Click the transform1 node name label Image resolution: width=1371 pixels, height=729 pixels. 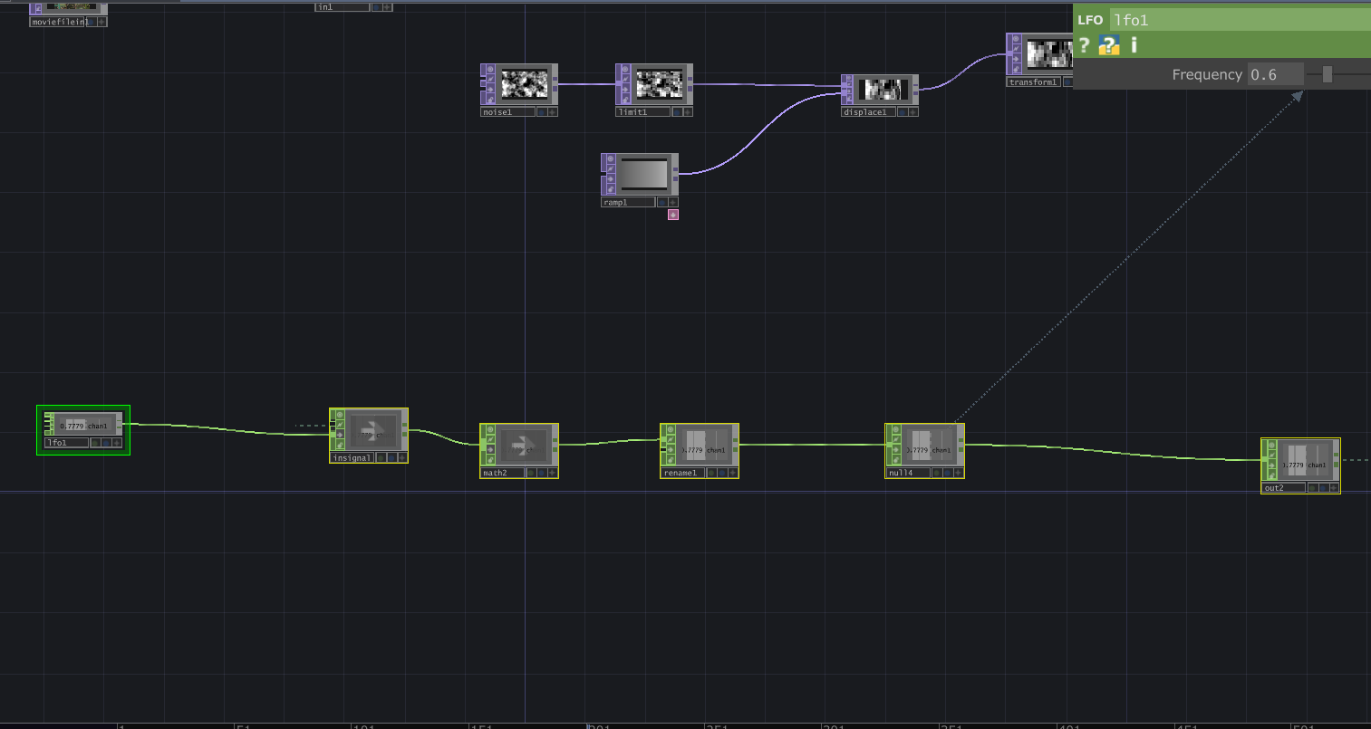pos(1032,82)
